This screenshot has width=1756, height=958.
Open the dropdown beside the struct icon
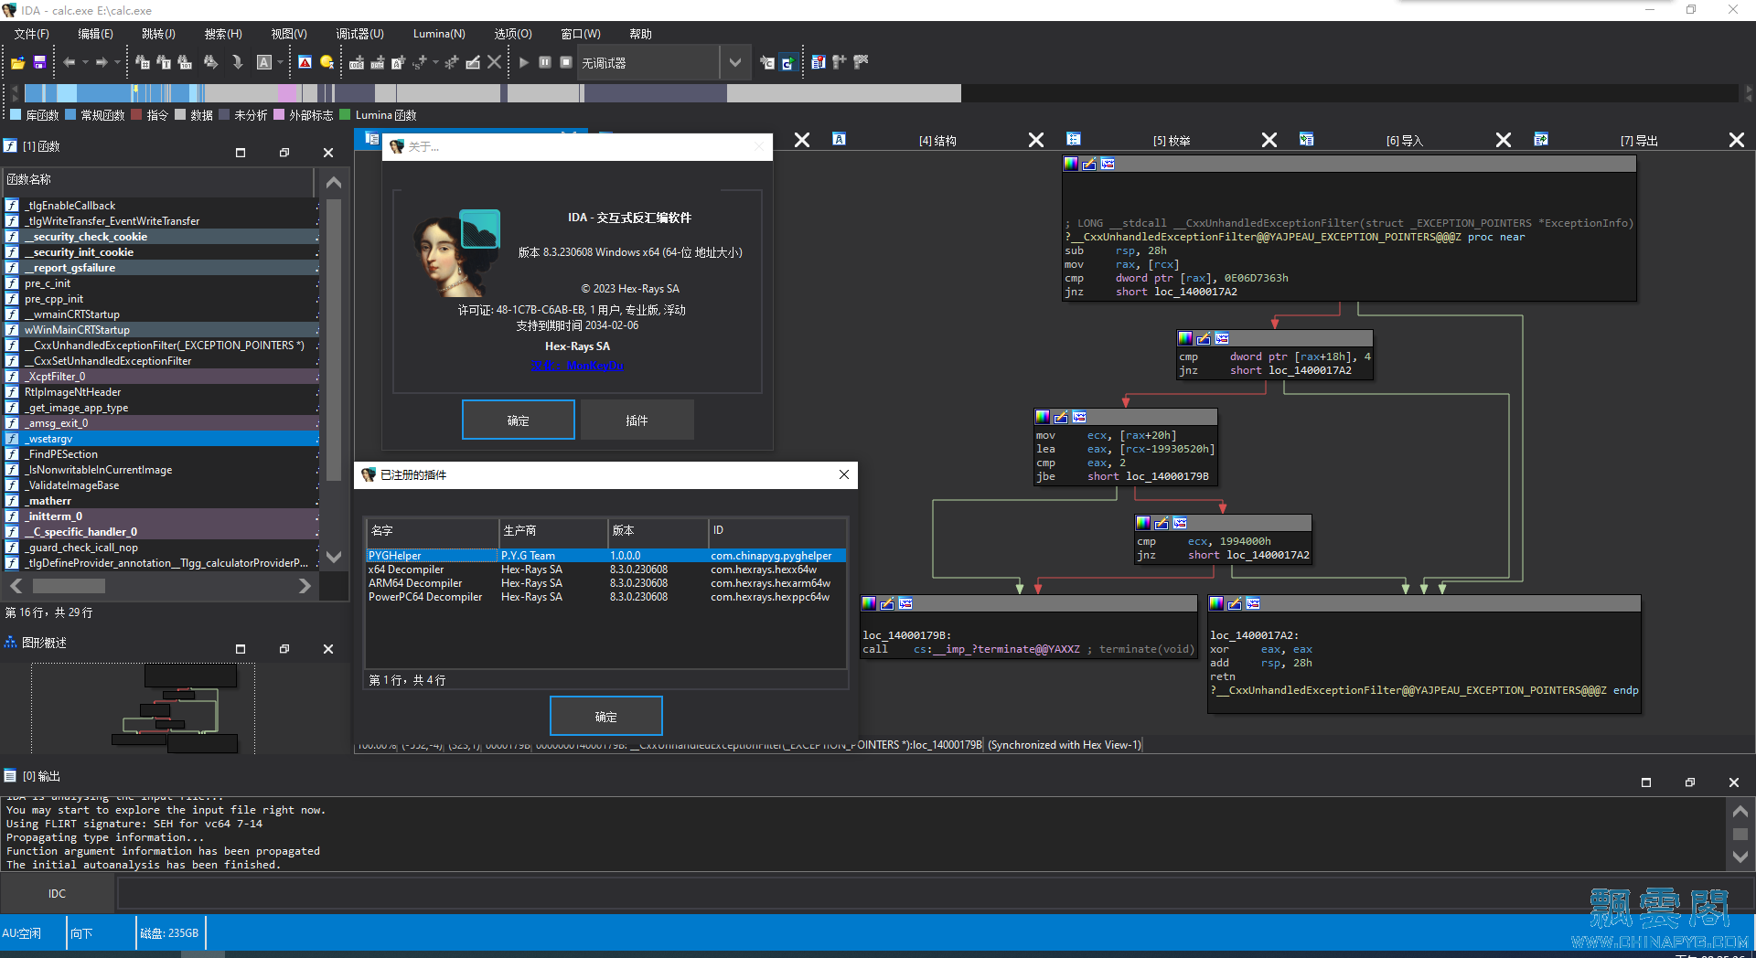tap(435, 62)
